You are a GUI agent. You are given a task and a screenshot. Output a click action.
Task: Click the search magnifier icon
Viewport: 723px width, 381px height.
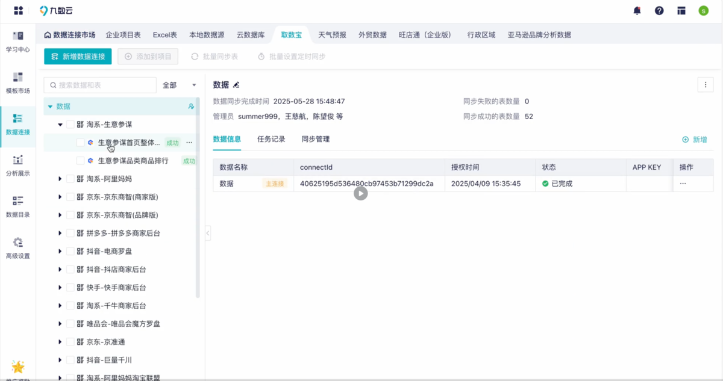tap(54, 85)
